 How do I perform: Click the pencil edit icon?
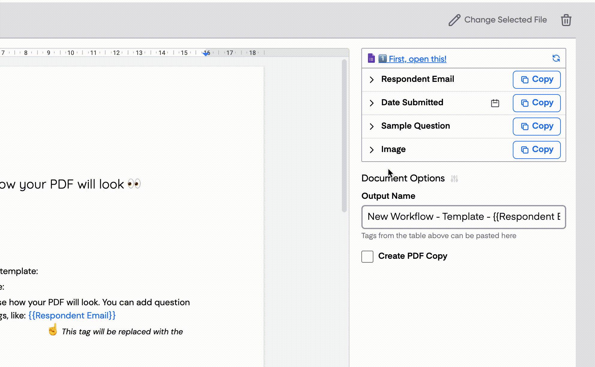pyautogui.click(x=454, y=20)
